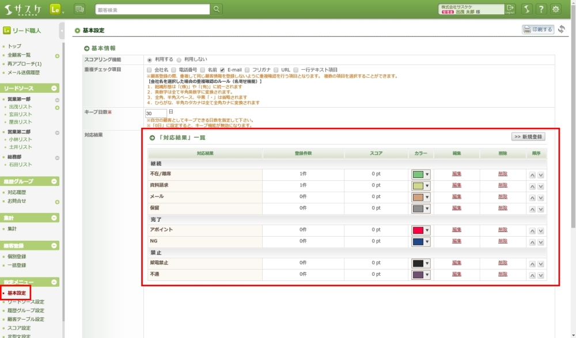Click the search magnifier icon
The image size is (576, 338).
click(217, 9)
